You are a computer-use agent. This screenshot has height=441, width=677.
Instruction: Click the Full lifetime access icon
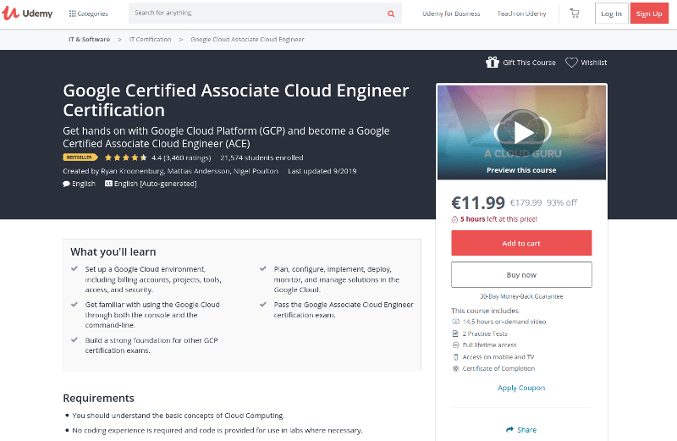point(455,345)
